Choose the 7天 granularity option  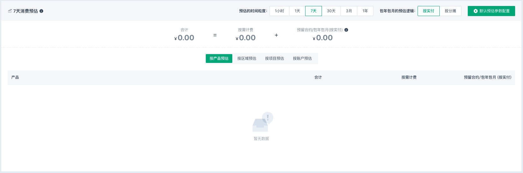tap(313, 11)
